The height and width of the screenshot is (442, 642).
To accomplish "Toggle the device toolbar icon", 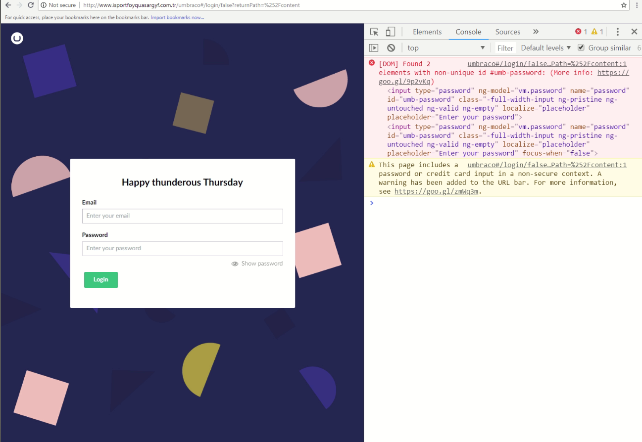I will click(x=391, y=32).
